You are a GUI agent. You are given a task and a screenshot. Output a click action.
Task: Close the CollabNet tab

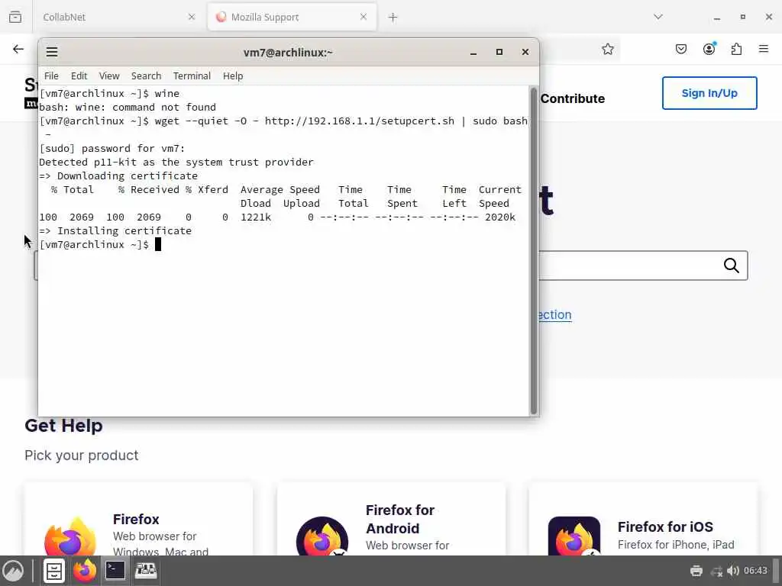tap(192, 17)
